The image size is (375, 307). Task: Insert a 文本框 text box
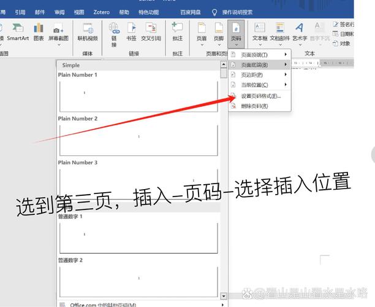pyautogui.click(x=260, y=34)
